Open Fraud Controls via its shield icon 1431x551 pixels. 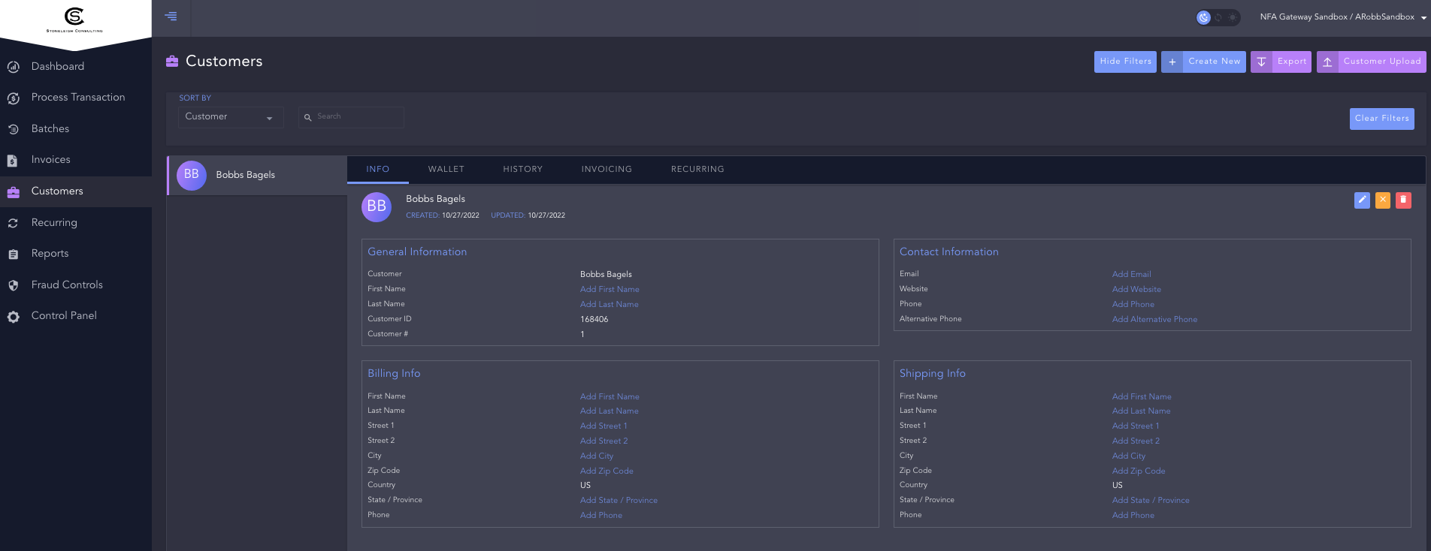click(x=14, y=285)
